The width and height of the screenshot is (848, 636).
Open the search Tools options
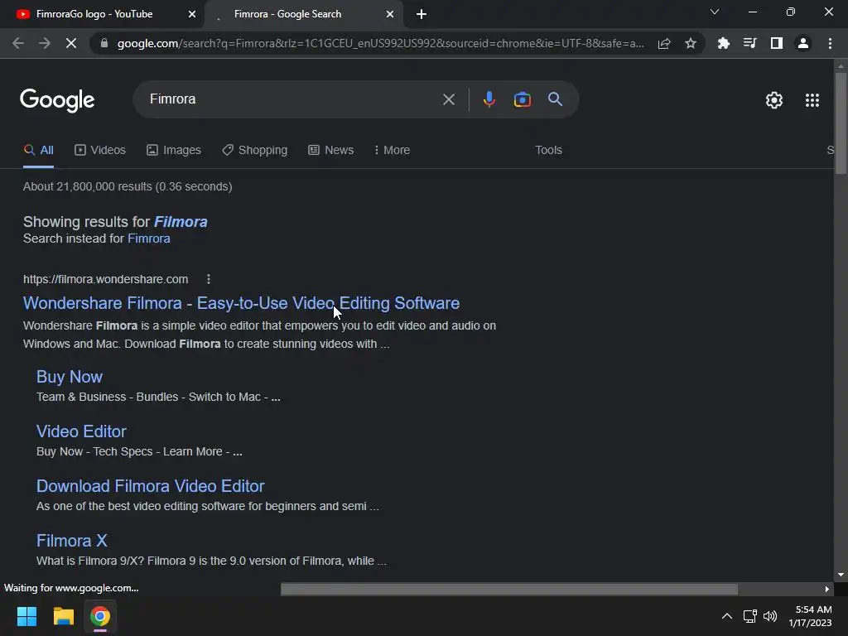tap(548, 151)
